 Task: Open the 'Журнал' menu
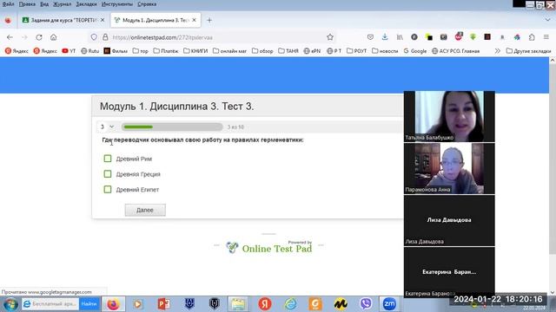pyautogui.click(x=62, y=4)
